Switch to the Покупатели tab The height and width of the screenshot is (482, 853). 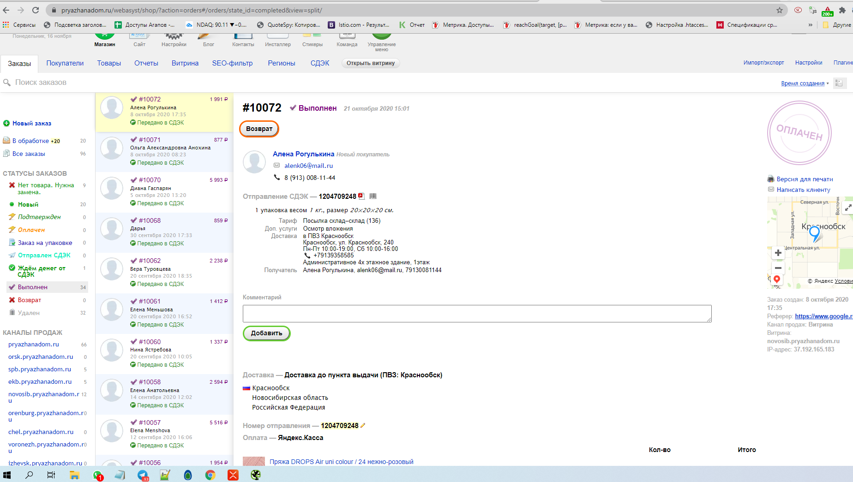pyautogui.click(x=65, y=63)
